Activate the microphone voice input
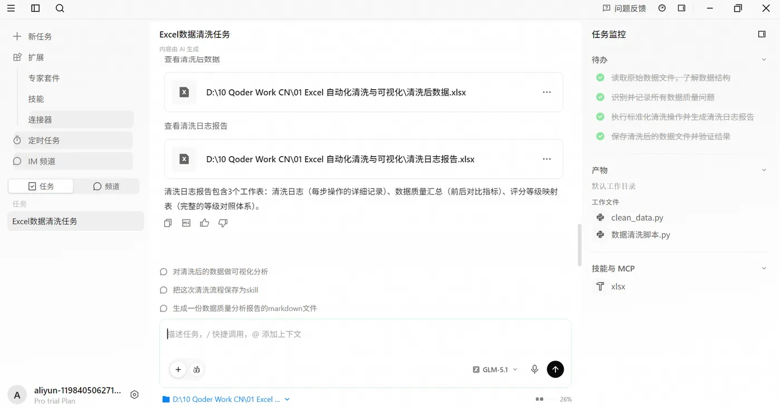The image size is (780, 408). pos(534,369)
